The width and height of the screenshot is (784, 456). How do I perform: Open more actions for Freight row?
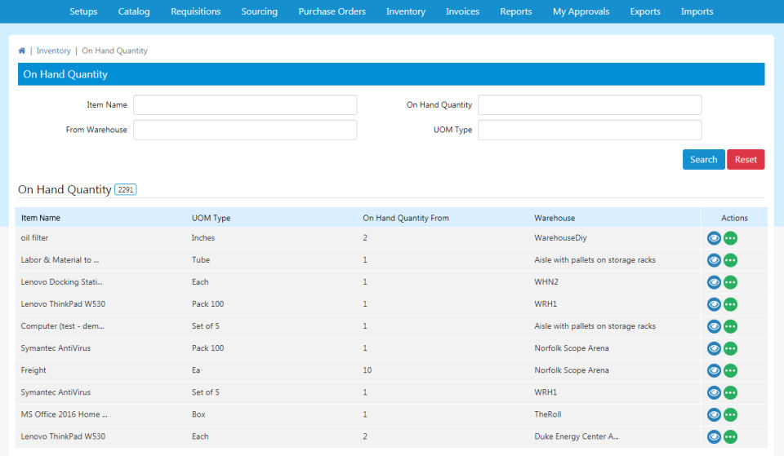730,370
